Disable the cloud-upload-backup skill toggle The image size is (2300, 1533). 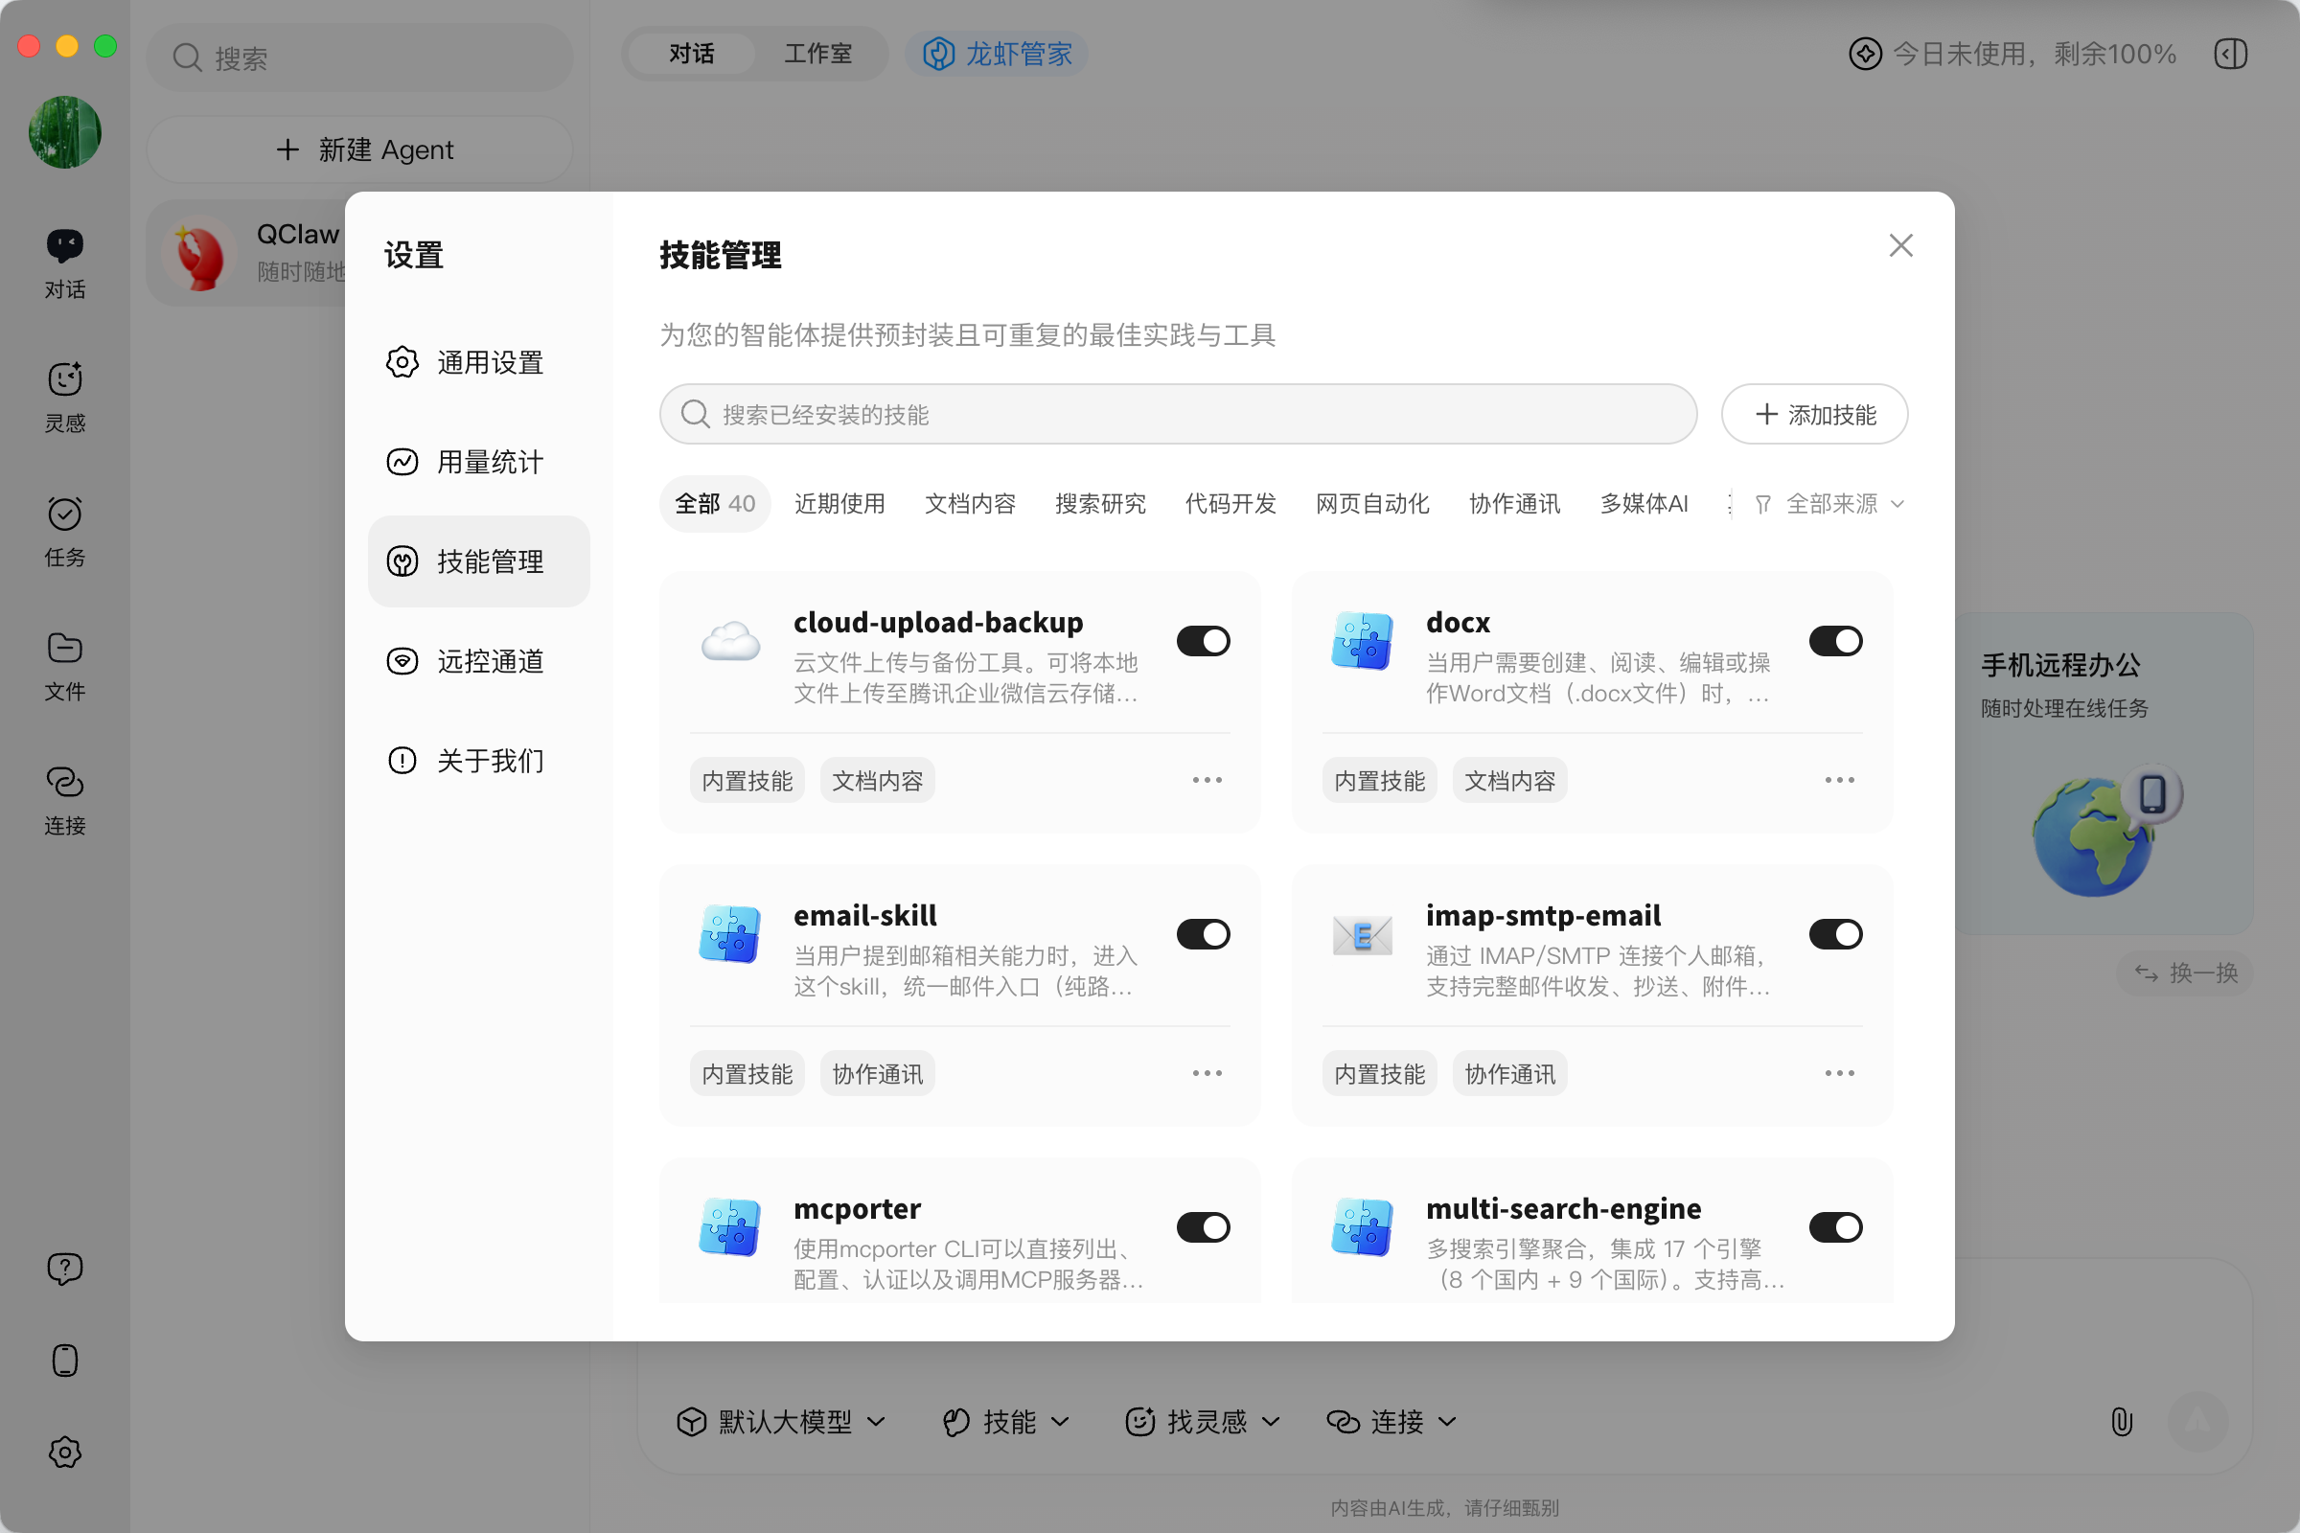pos(1203,641)
